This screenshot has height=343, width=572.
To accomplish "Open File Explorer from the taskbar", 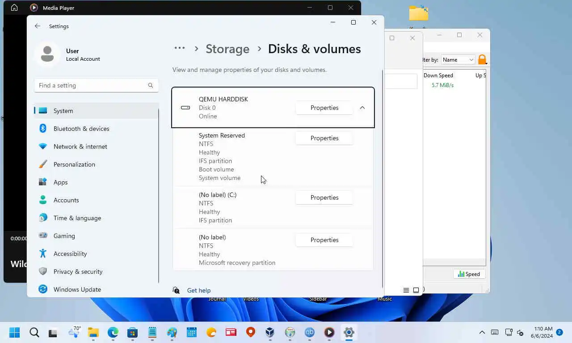I will [x=93, y=332].
